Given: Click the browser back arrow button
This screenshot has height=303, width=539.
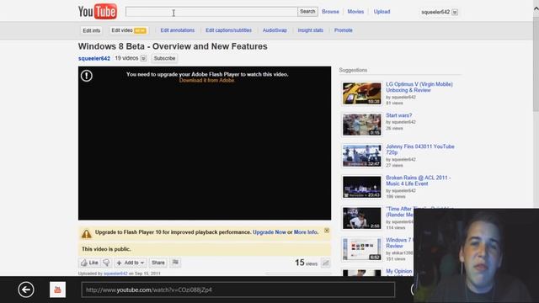Looking at the screenshot, I should point(26,290).
